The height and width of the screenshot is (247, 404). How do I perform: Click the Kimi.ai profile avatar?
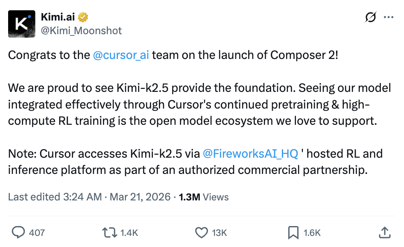pos(21,24)
